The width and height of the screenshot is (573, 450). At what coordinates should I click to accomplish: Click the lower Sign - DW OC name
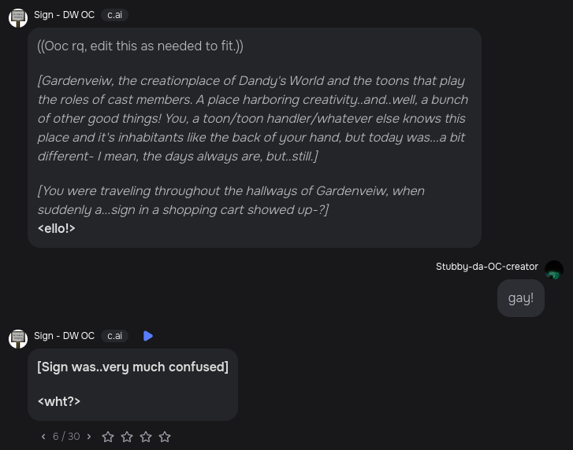tap(64, 336)
